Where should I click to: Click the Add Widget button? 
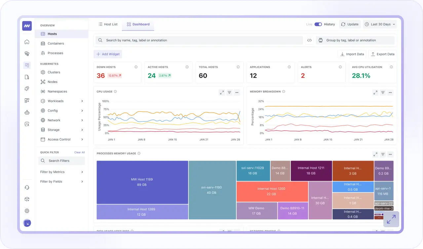108,54
